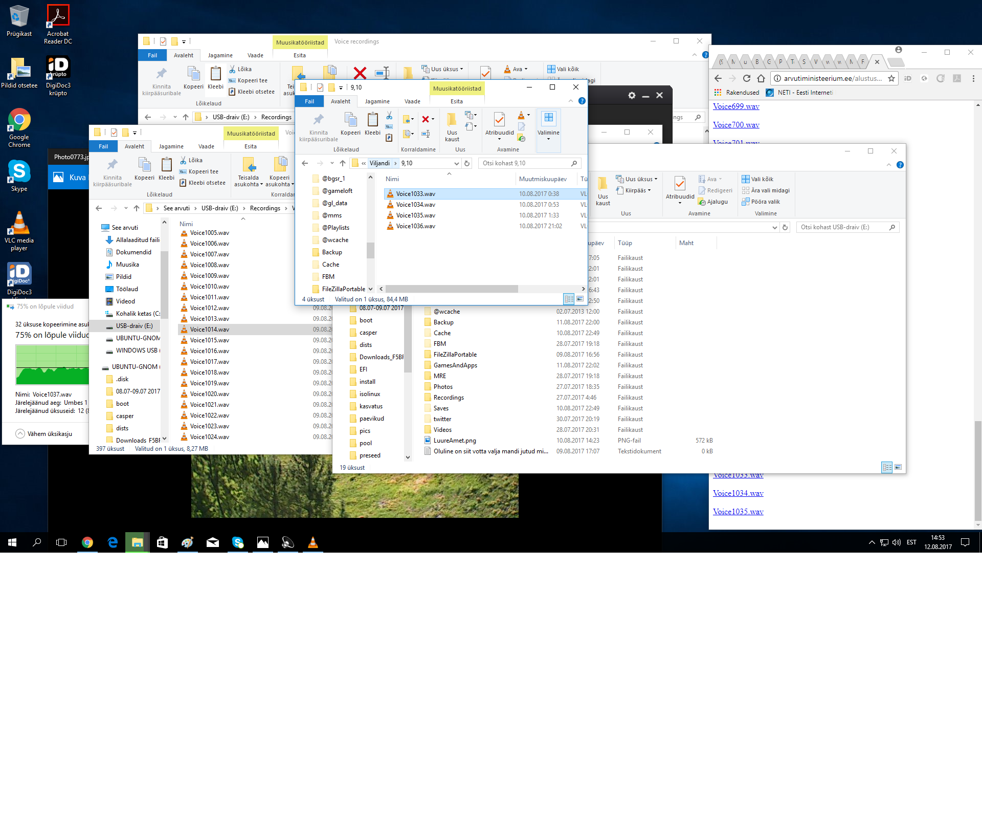Click the red X delete icon in 9,10 ribbon
Screen dimensions: 982x832
click(426, 119)
